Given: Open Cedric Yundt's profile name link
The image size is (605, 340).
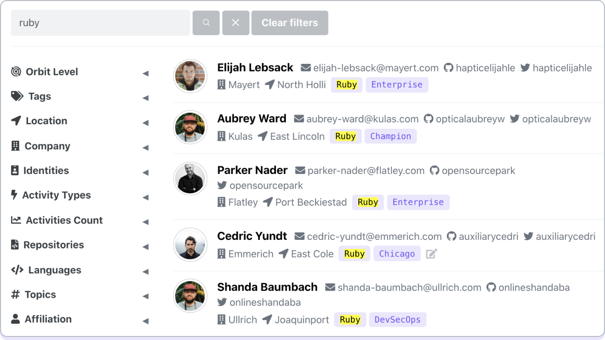Looking at the screenshot, I should coord(252,236).
